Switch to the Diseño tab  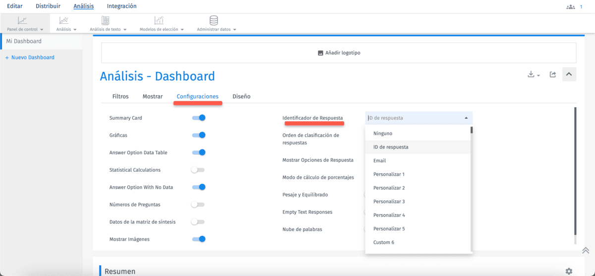(x=241, y=96)
